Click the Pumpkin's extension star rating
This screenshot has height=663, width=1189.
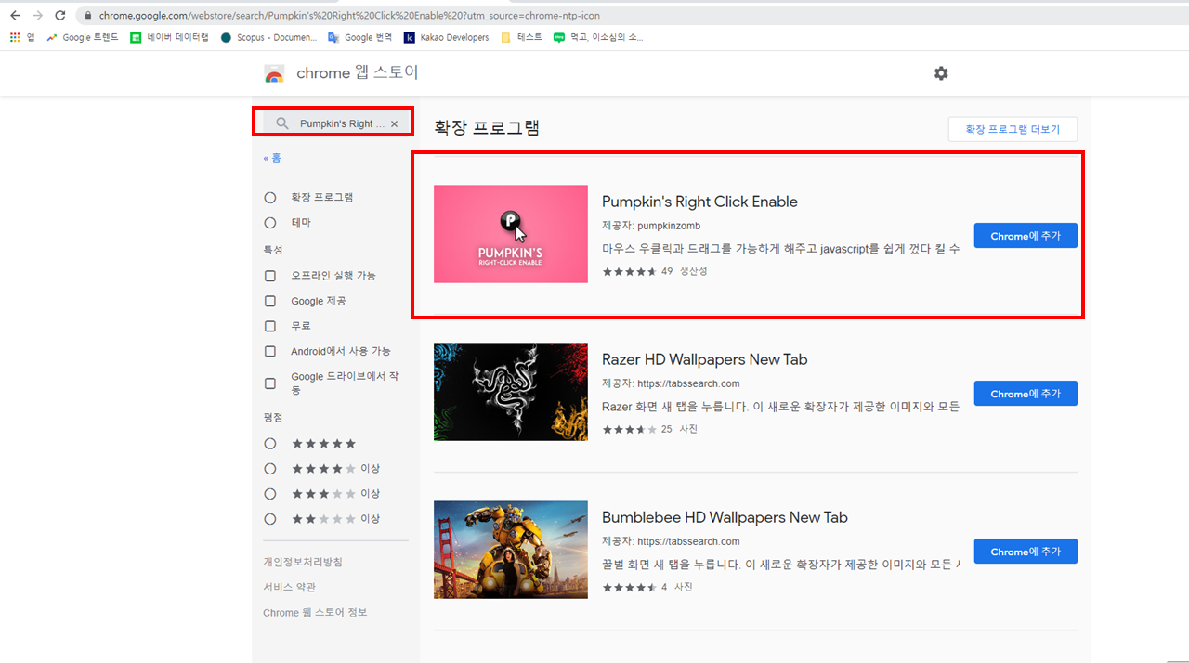[x=630, y=271]
